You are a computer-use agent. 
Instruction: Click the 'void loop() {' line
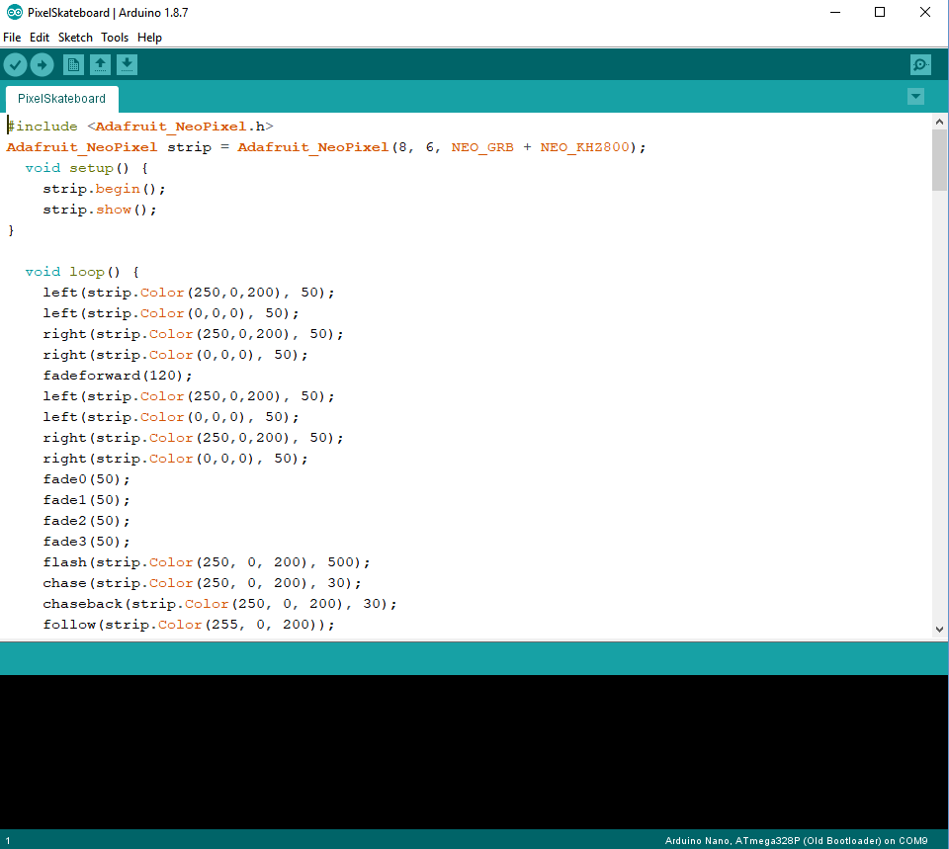click(x=82, y=272)
